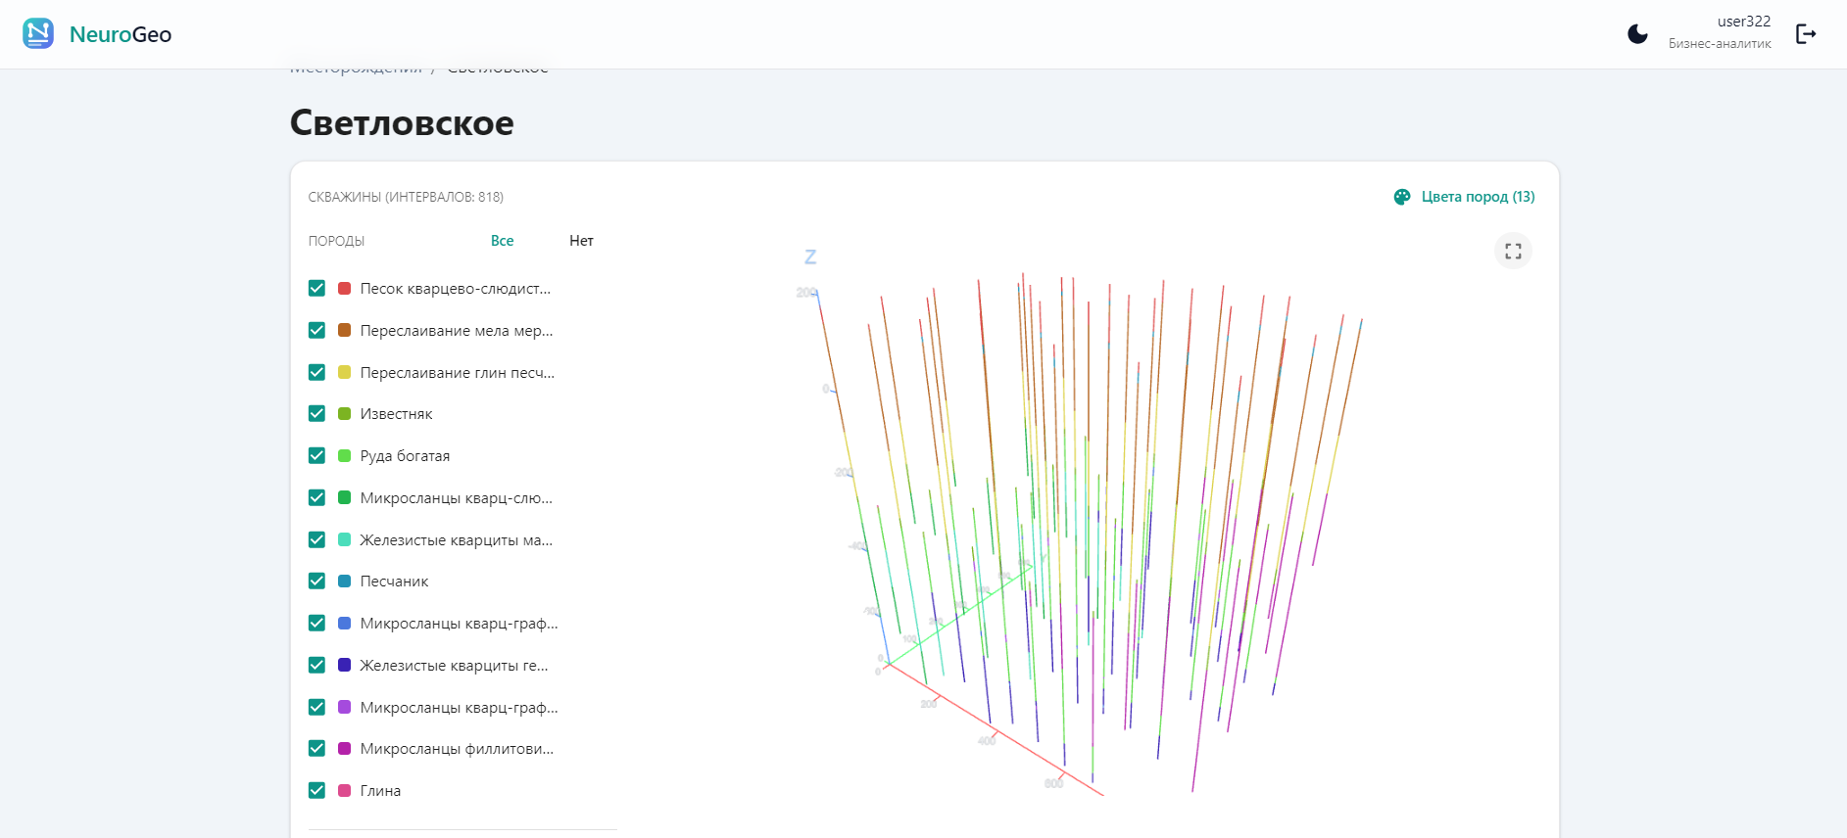Viewport: 1847px width, 838px height.
Task: Click the NeuroGeo logo icon
Action: [x=38, y=34]
